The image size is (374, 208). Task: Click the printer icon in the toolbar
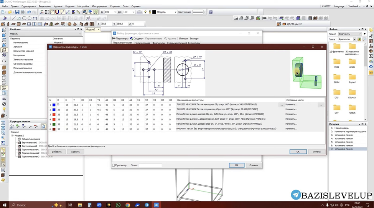pyautogui.click(x=23, y=12)
